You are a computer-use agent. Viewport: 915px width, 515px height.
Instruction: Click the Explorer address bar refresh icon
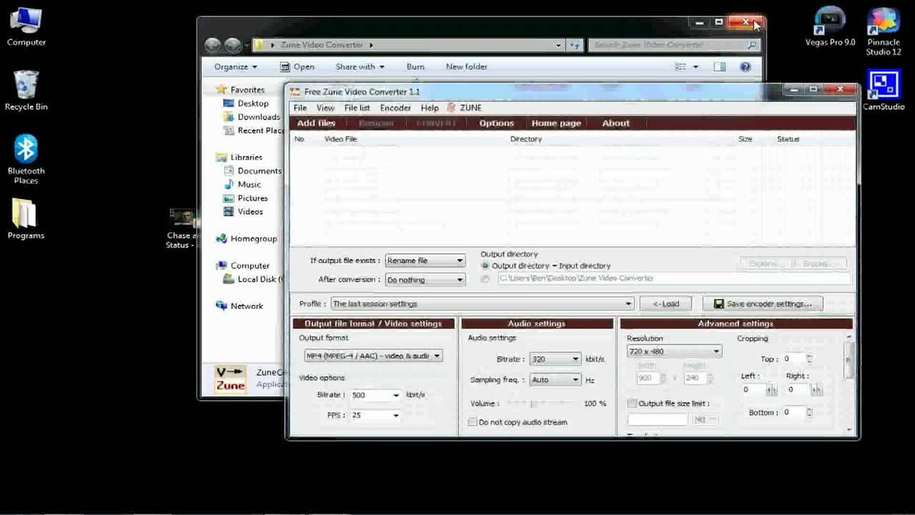[x=575, y=45]
